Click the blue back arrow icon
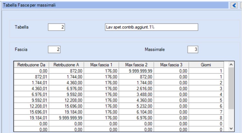242x133 pixels. (x=234, y=5)
